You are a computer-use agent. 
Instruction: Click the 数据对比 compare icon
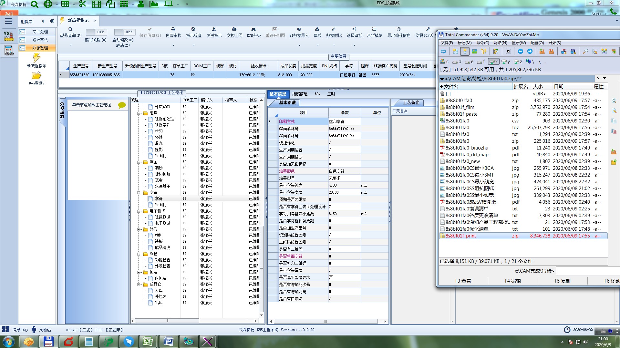tap(334, 29)
